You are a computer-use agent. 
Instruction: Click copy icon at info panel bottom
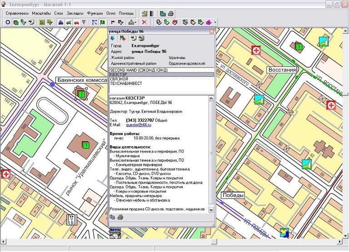click(112, 217)
